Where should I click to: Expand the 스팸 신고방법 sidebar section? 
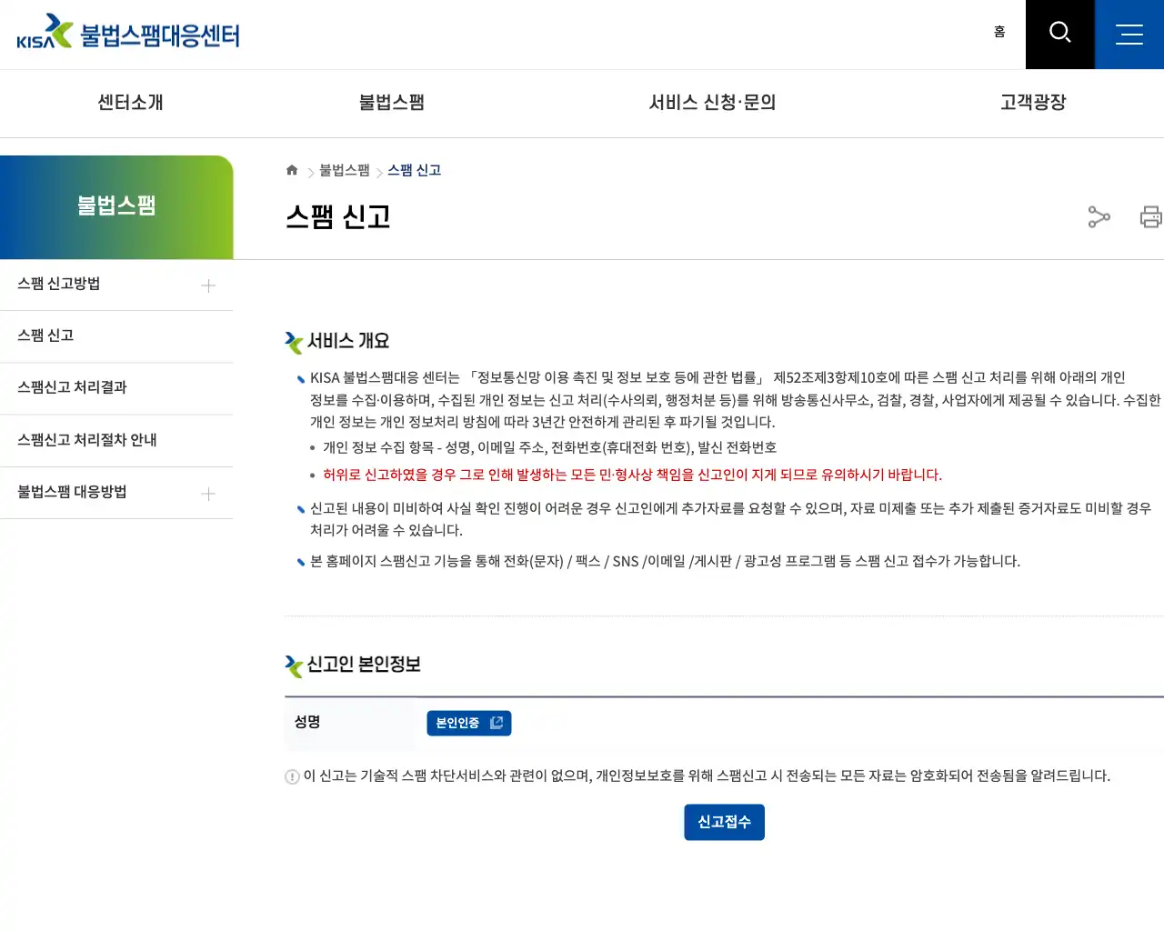point(207,284)
